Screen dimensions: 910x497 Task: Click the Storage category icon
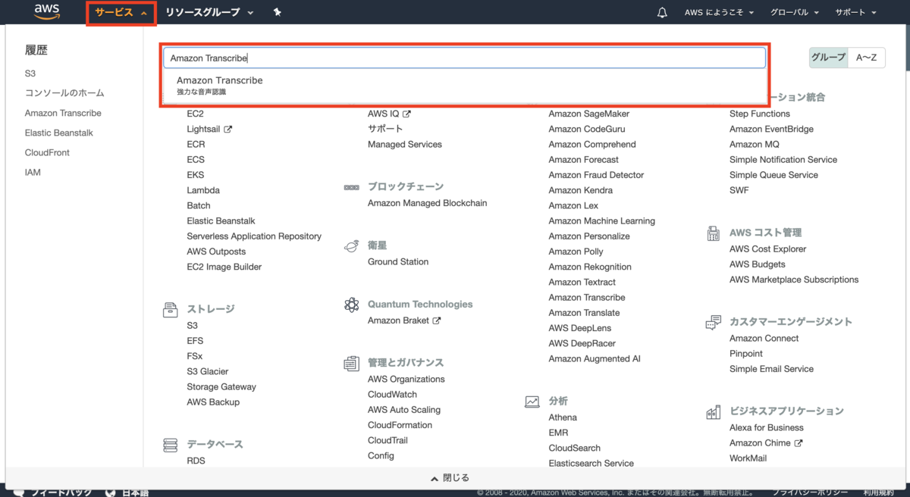171,309
